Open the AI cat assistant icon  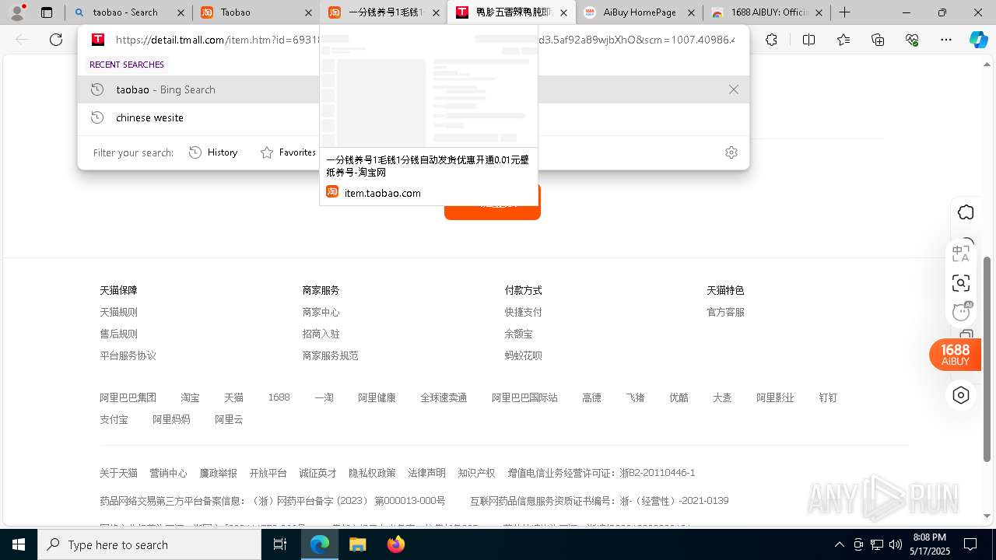962,312
